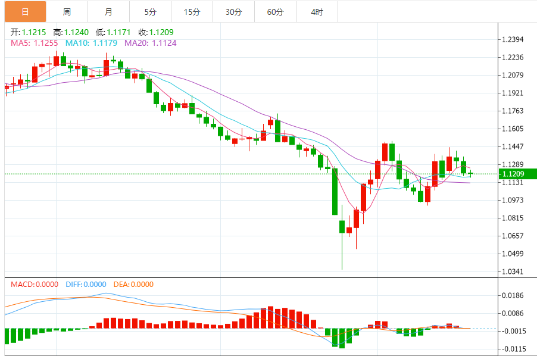Click the 1.1447 price axis label

[x=513, y=146]
